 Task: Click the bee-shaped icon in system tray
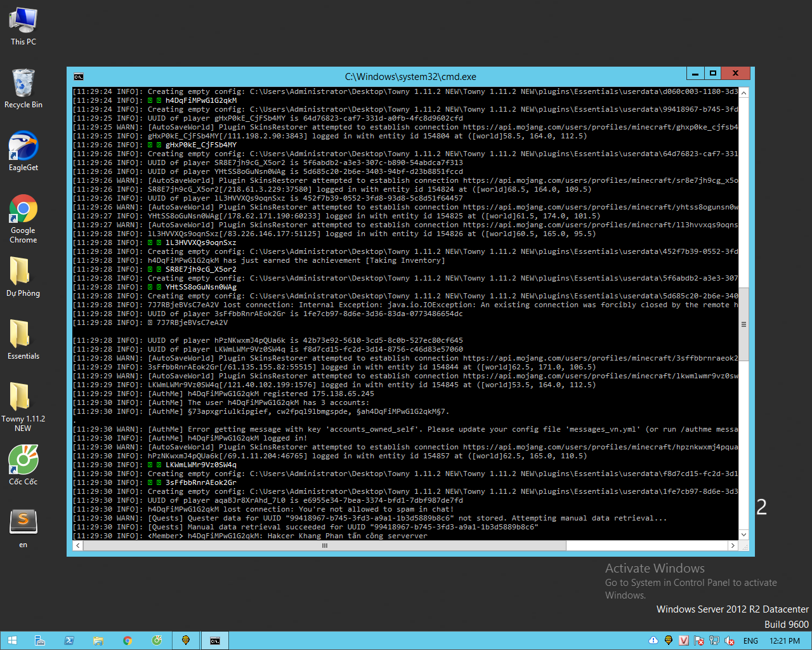[669, 640]
